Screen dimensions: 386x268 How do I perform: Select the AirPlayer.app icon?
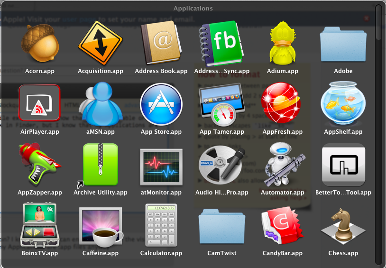point(39,103)
